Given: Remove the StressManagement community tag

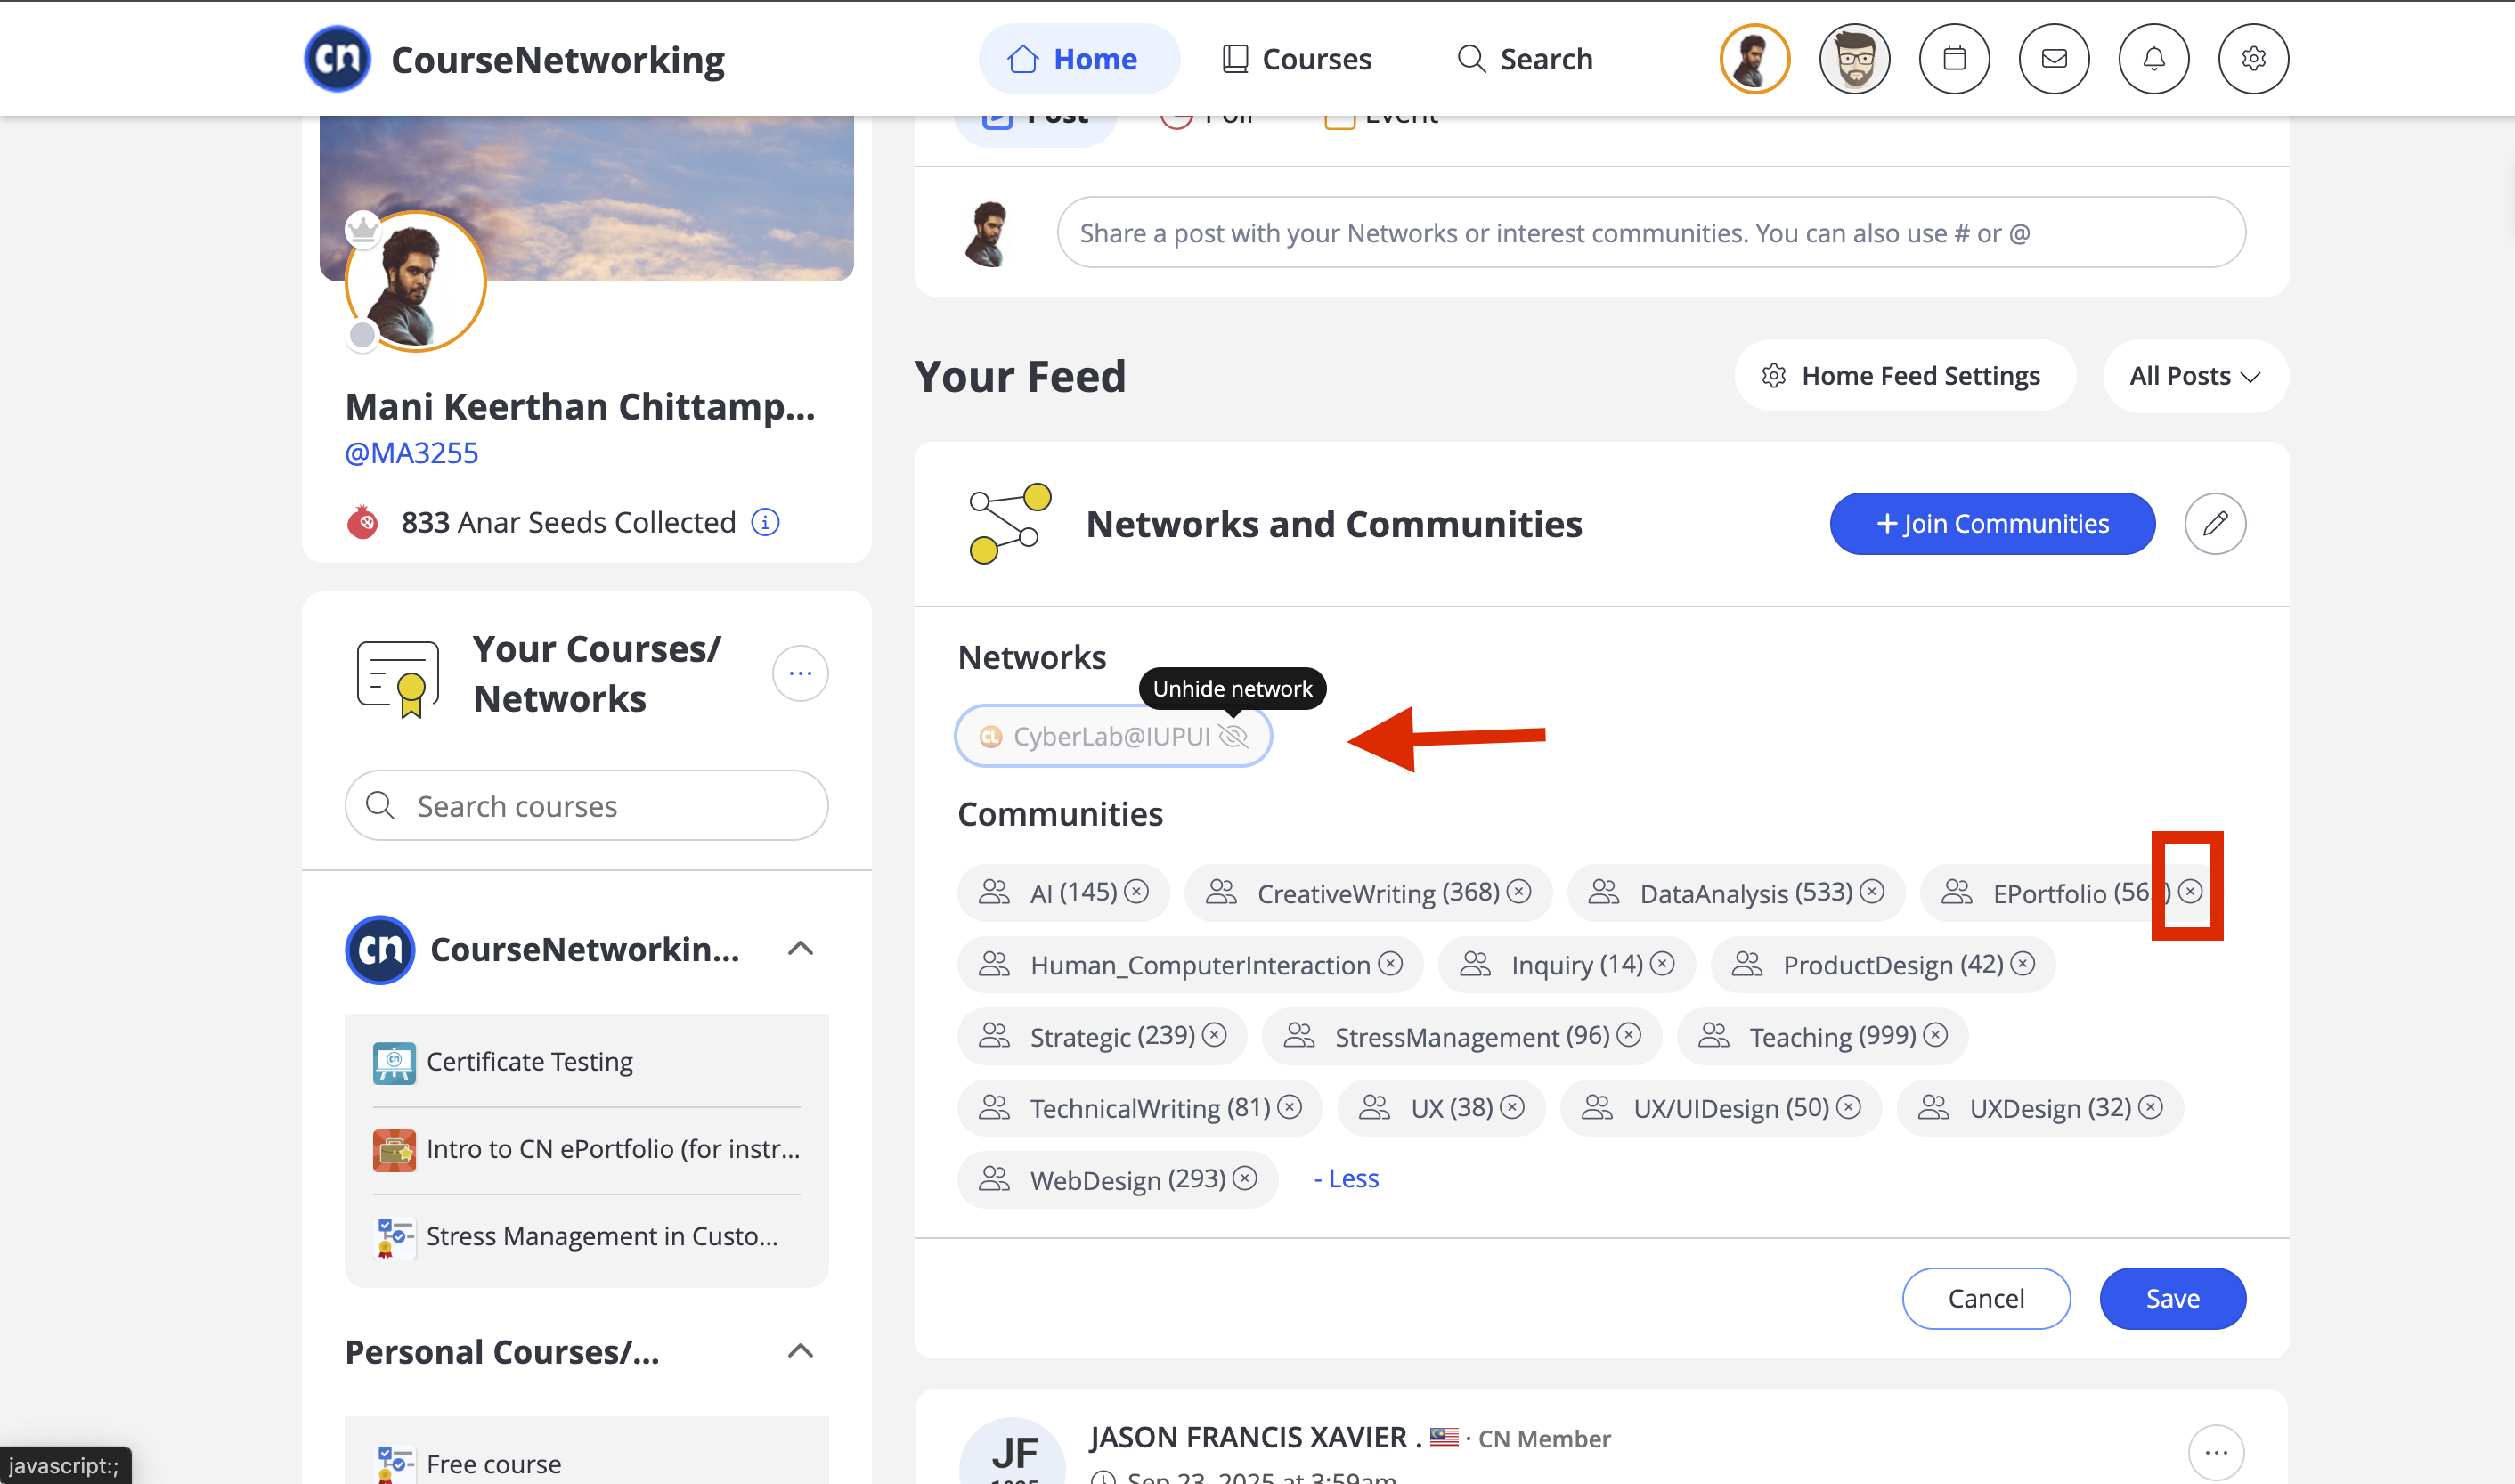Looking at the screenshot, I should [1630, 1035].
